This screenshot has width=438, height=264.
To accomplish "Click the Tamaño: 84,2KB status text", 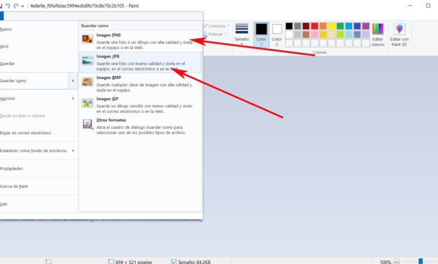I will coord(194,262).
